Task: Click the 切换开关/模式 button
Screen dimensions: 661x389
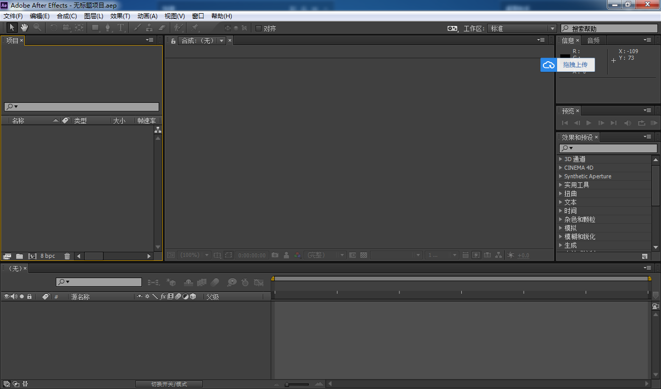Action: 169,384
